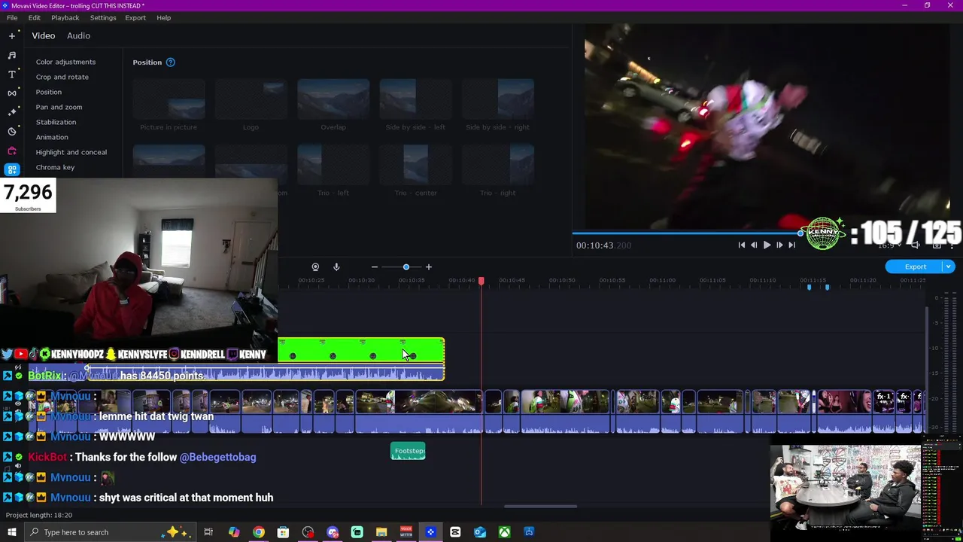The image size is (963, 542).
Task: Click the red playhead marker on ruler
Action: tap(481, 281)
